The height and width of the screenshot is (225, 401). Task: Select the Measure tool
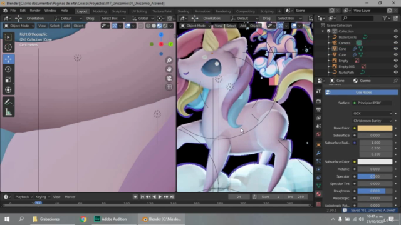click(8, 112)
